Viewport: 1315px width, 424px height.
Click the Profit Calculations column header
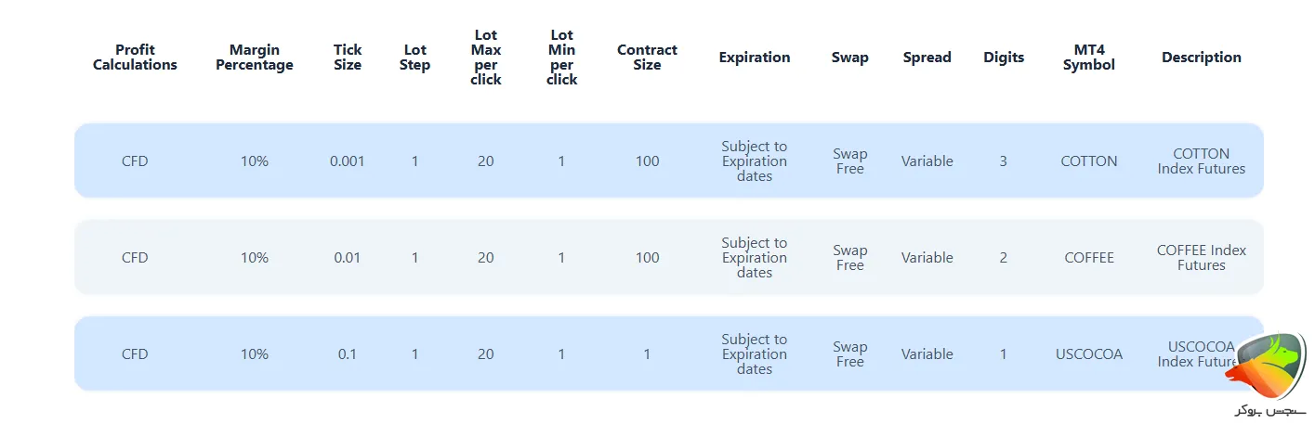(x=135, y=58)
